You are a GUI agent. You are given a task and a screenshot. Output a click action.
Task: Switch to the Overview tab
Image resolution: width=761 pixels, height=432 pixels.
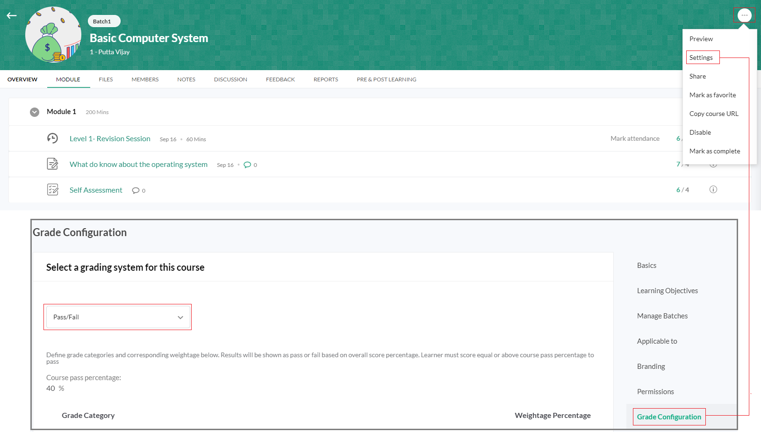tap(22, 79)
